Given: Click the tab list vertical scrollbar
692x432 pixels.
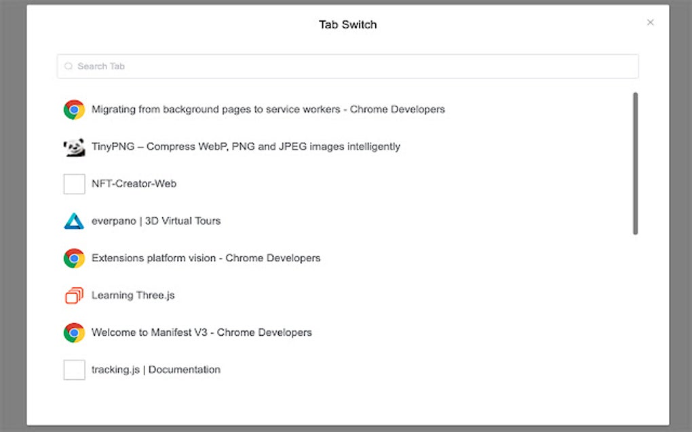Looking at the screenshot, I should [635, 164].
